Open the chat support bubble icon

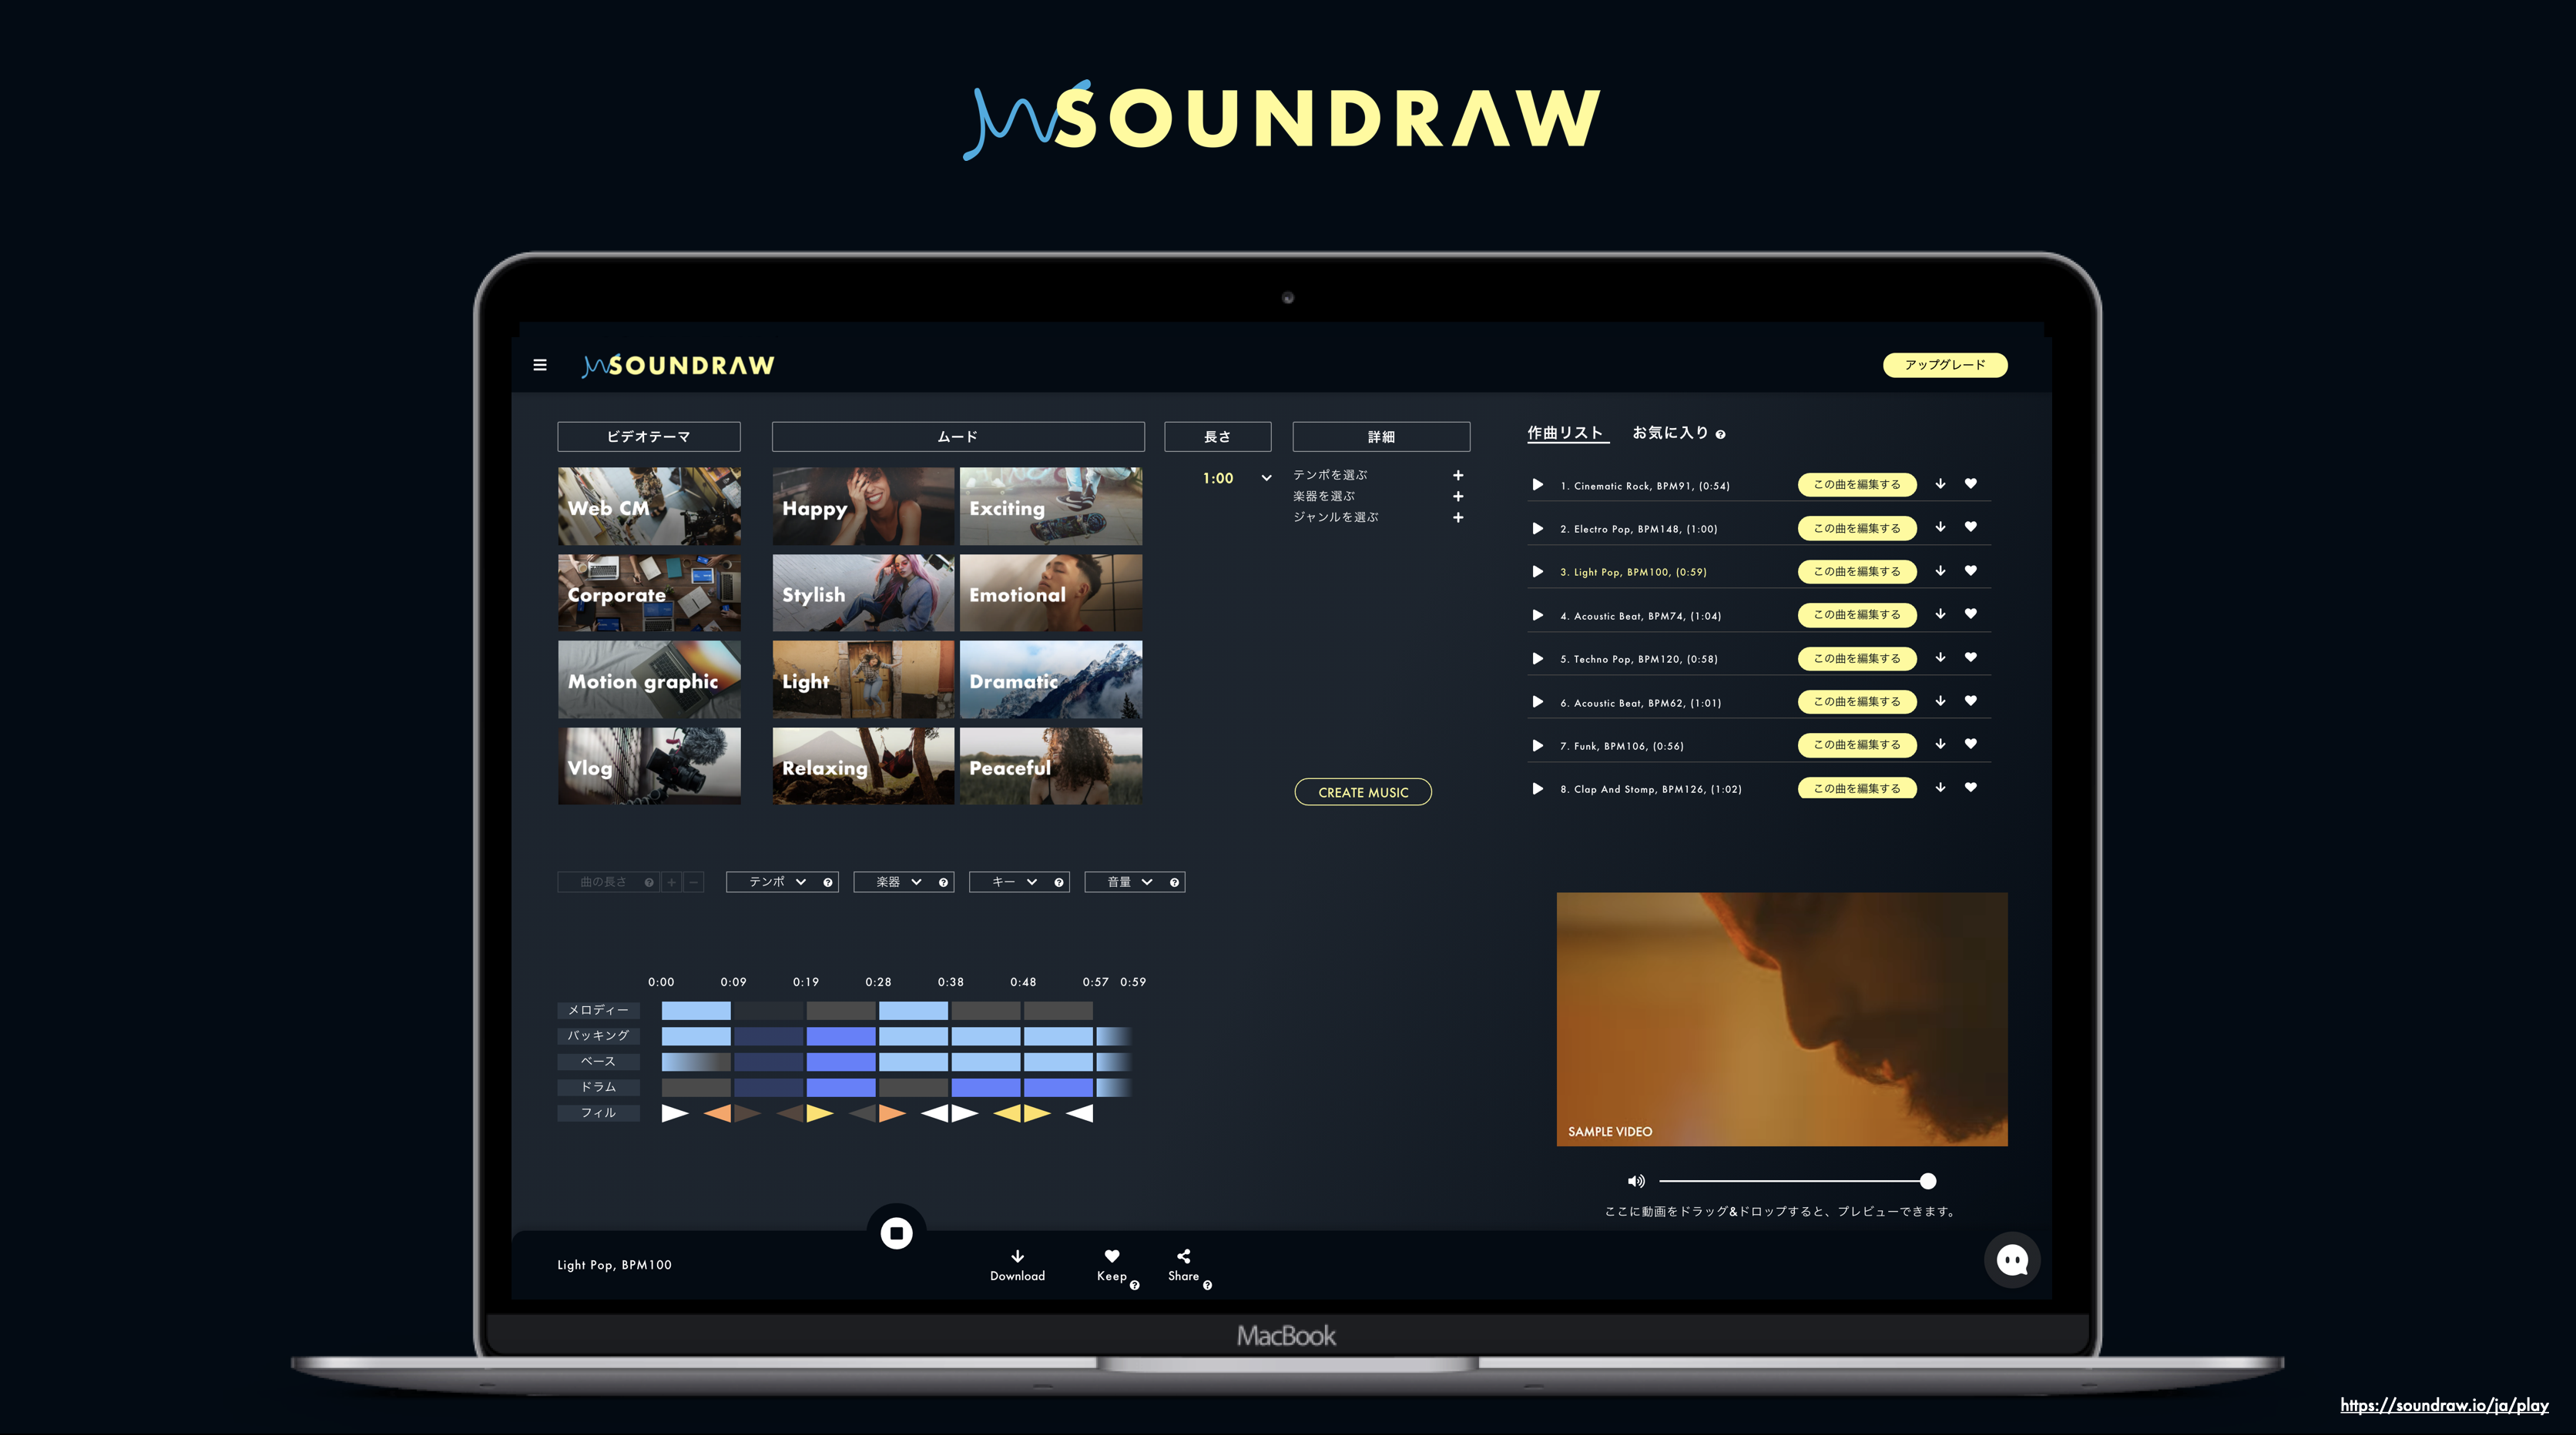2011,1260
